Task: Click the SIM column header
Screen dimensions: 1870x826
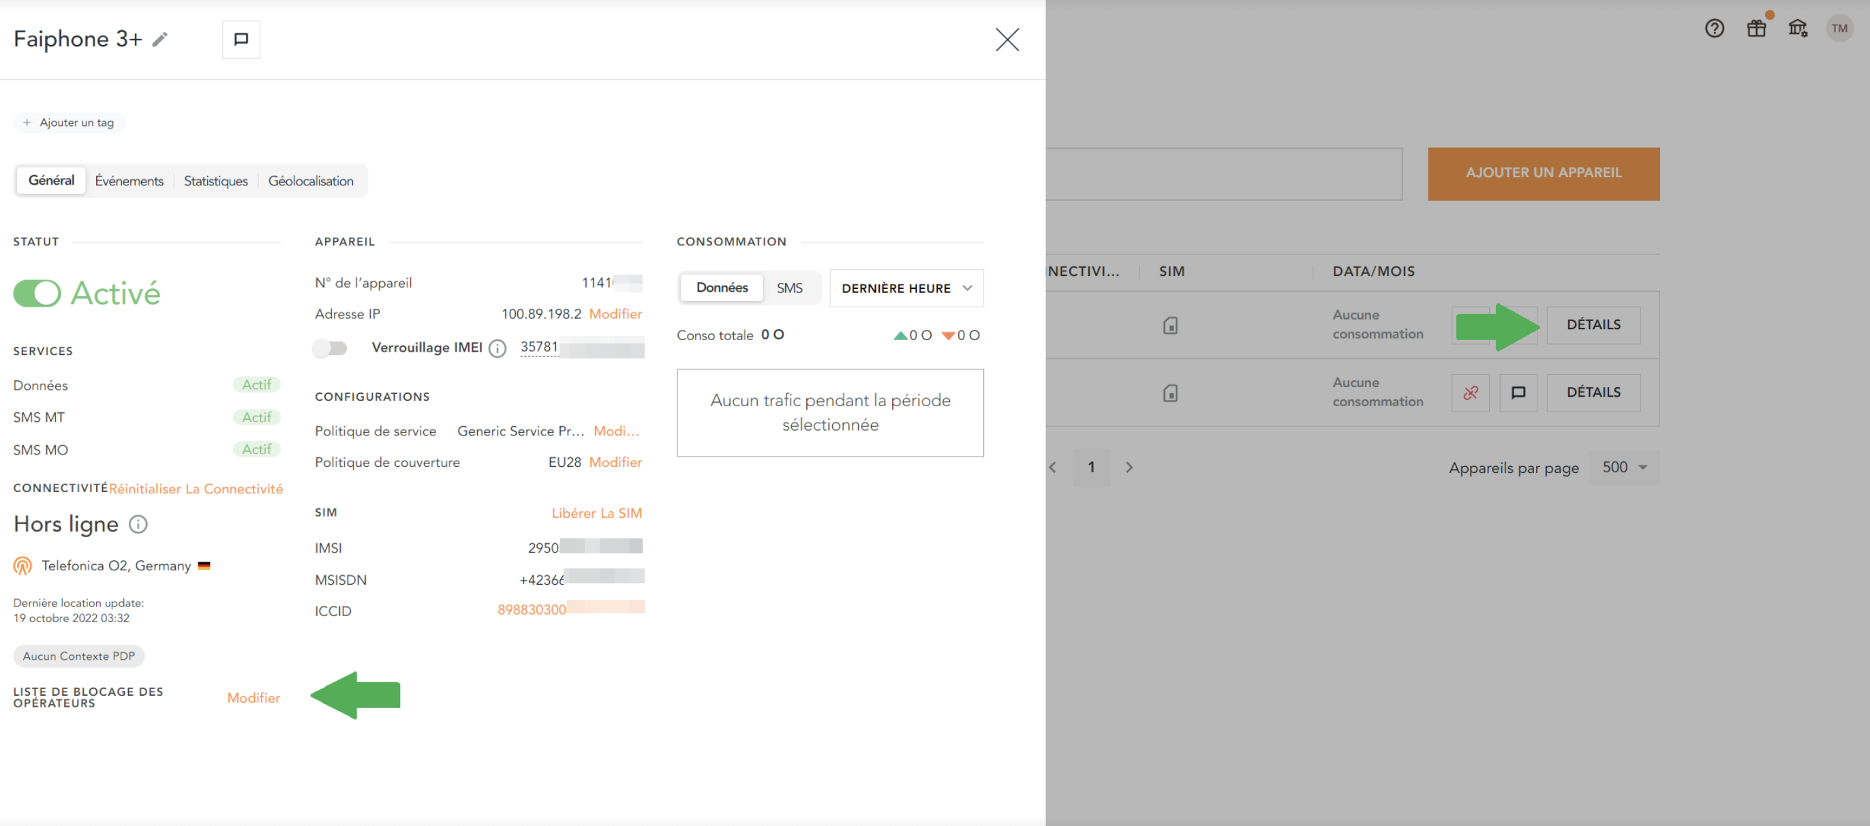Action: point(1171,271)
